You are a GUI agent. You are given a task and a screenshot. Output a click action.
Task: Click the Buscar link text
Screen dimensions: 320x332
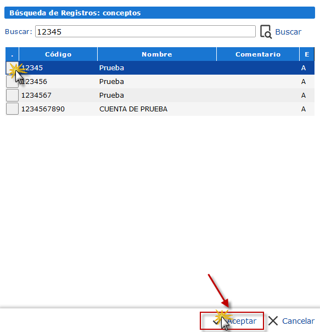coord(288,32)
